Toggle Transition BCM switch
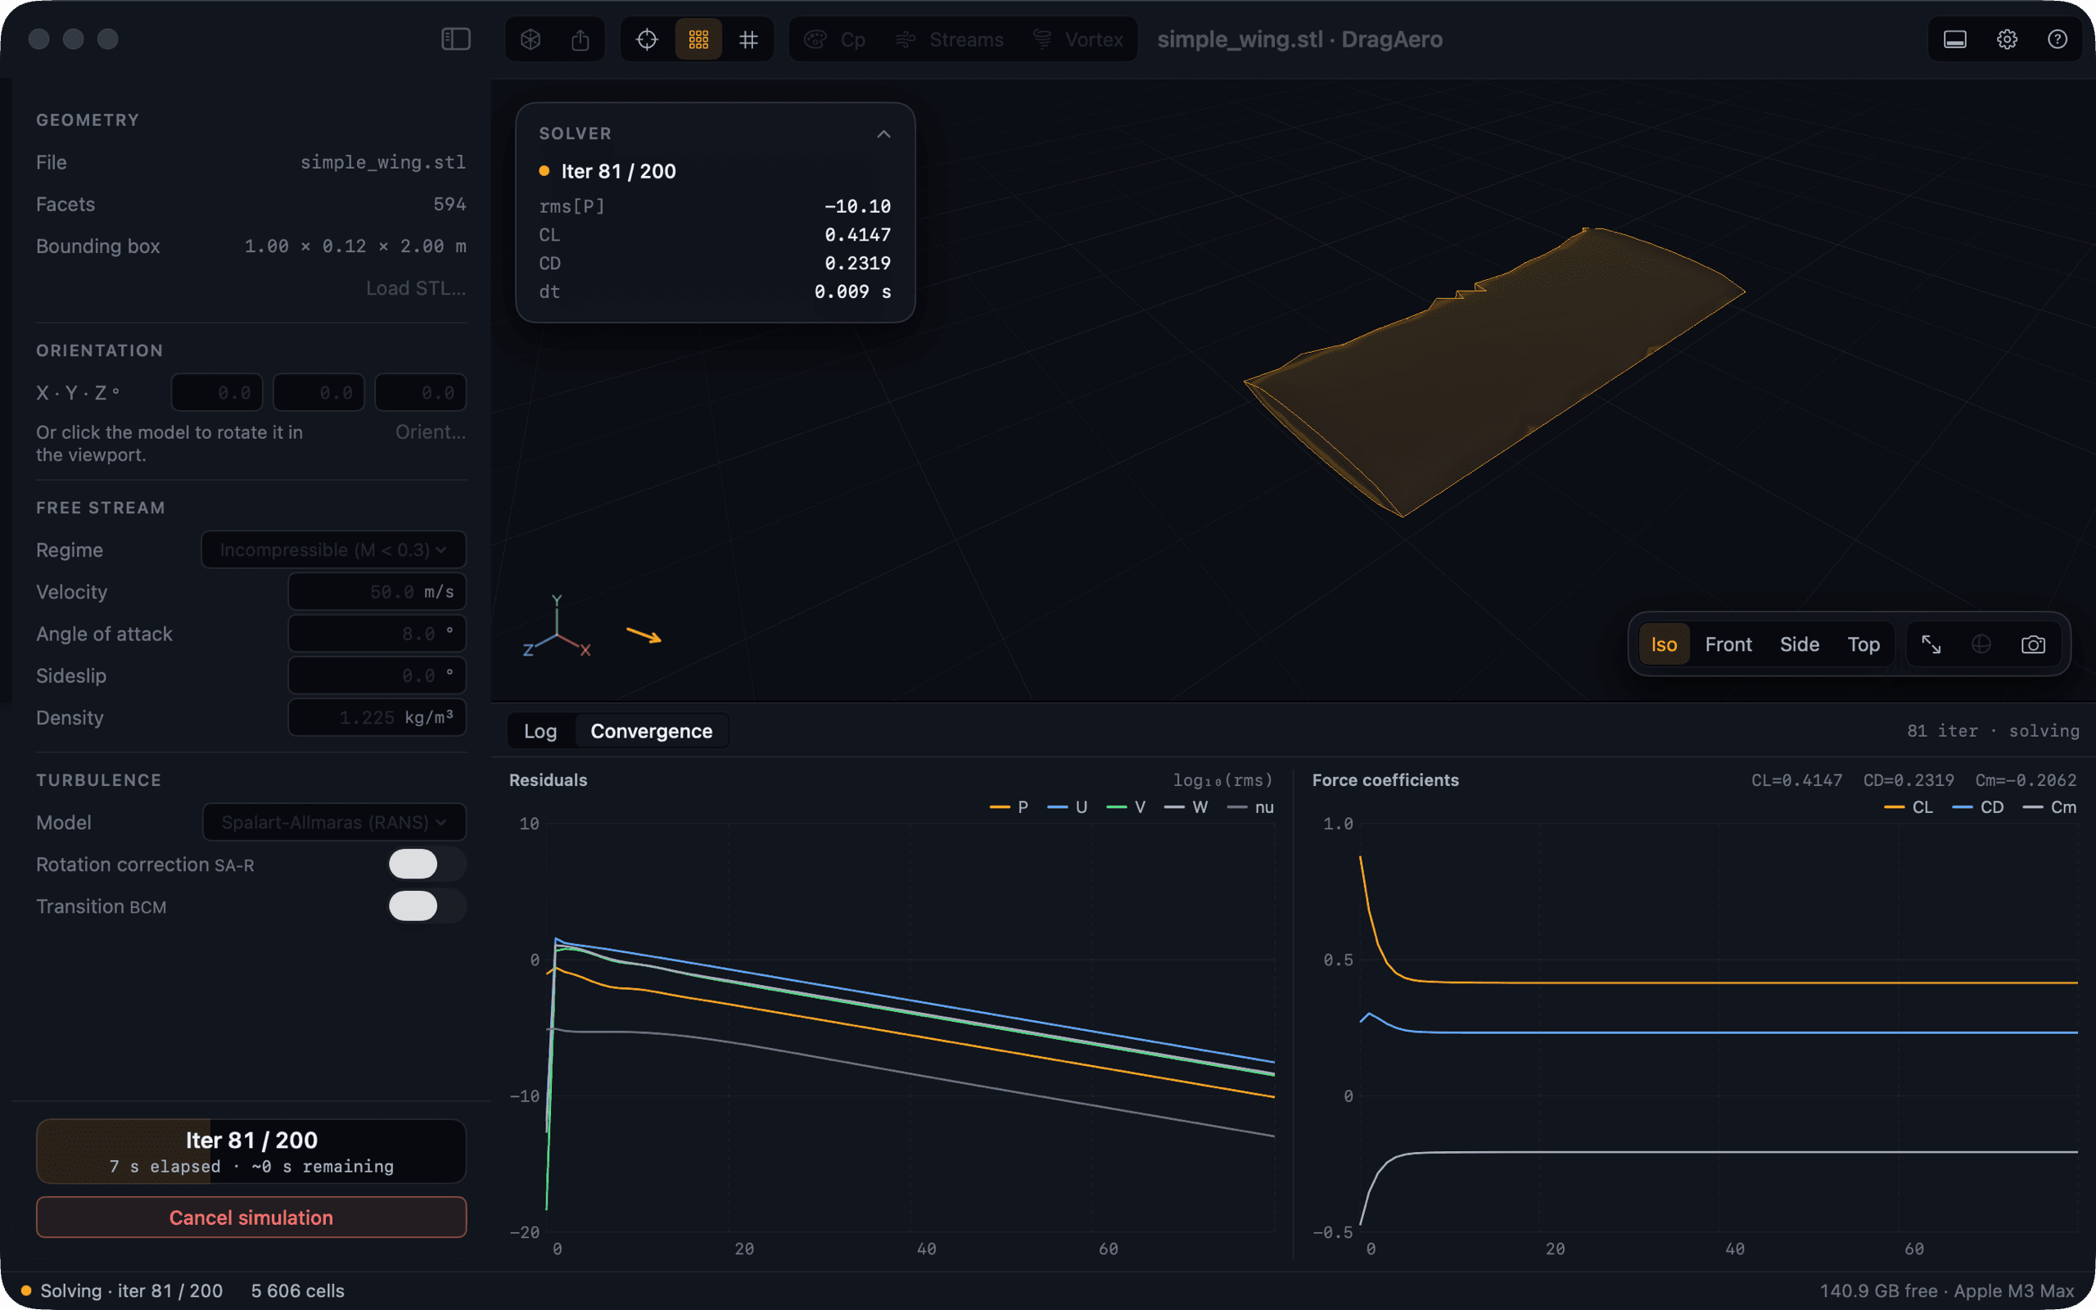 (x=427, y=906)
